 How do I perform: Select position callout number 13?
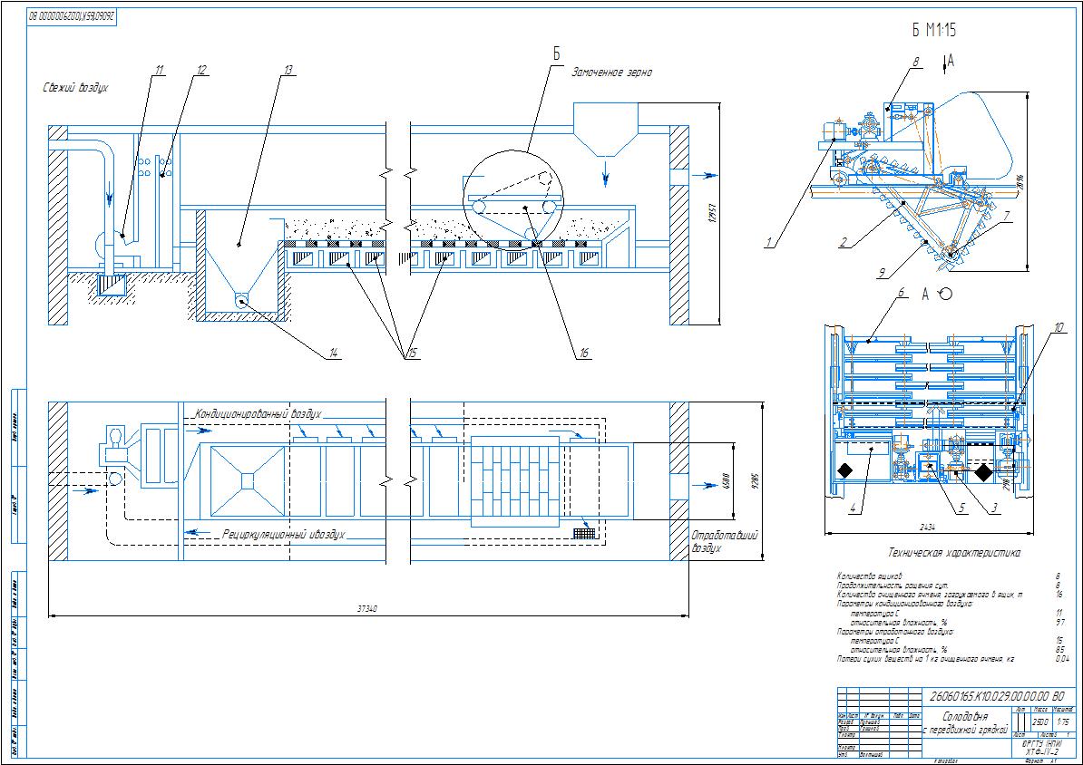(x=288, y=71)
